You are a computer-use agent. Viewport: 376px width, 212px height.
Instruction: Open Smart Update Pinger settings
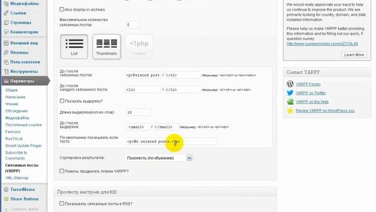point(23,146)
